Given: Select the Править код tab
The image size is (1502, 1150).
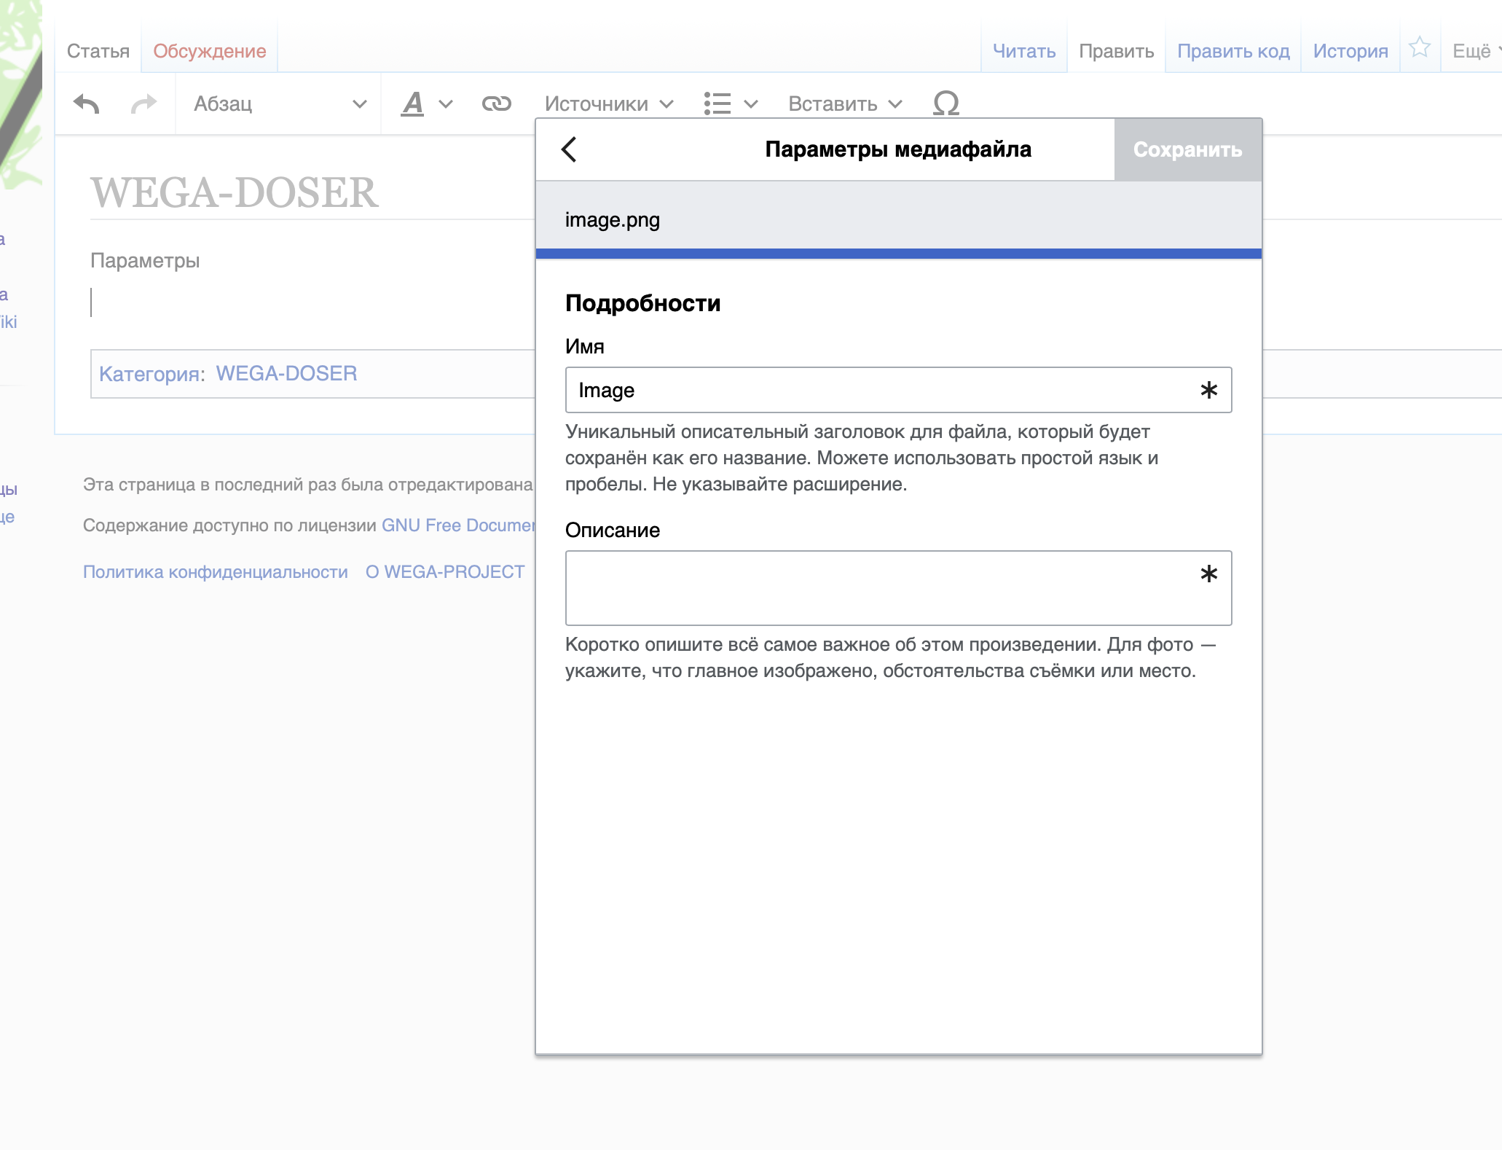Looking at the screenshot, I should (1232, 51).
